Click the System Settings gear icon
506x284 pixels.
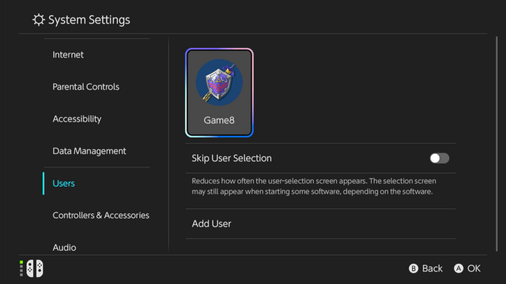39,20
